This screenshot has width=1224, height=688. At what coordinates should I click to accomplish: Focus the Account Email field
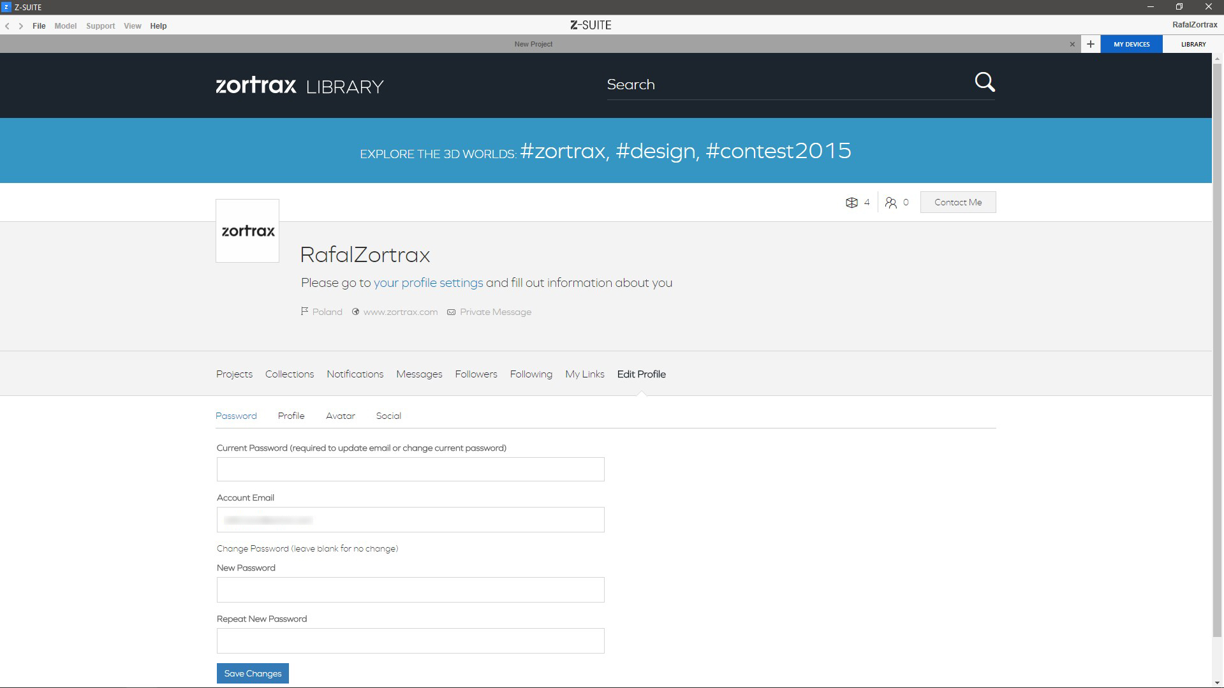(x=410, y=520)
